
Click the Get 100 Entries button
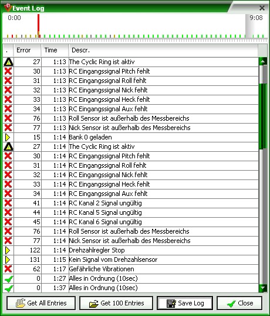pos(116,303)
